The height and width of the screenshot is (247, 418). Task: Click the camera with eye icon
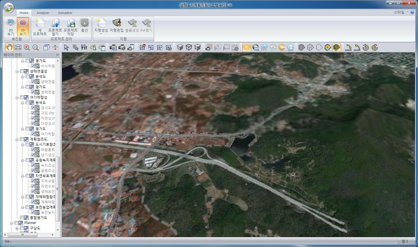(113, 47)
